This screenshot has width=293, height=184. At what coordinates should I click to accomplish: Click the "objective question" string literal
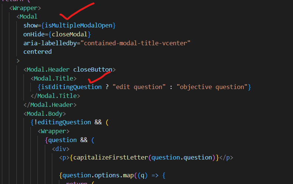pos(212,87)
